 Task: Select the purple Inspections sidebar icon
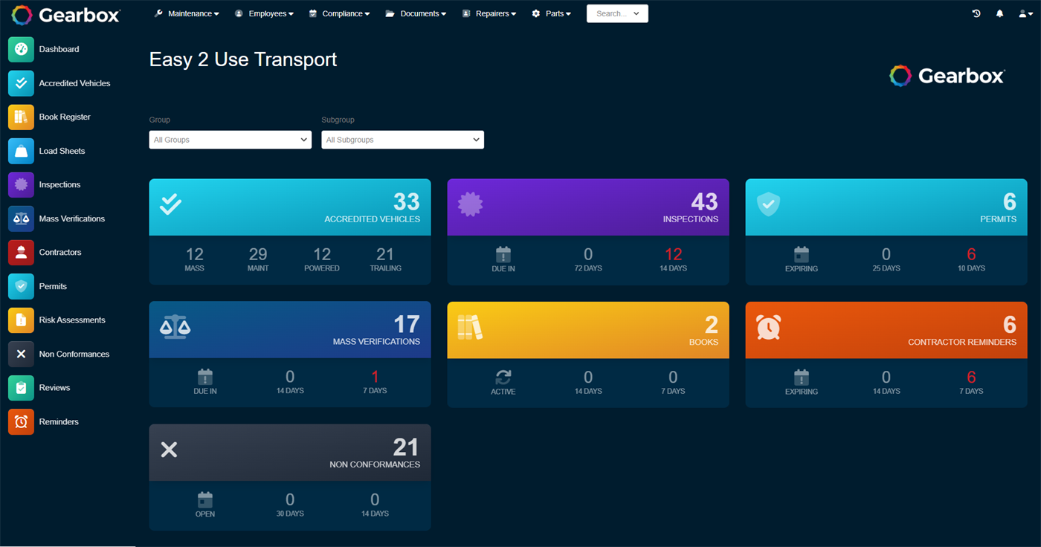pos(21,184)
